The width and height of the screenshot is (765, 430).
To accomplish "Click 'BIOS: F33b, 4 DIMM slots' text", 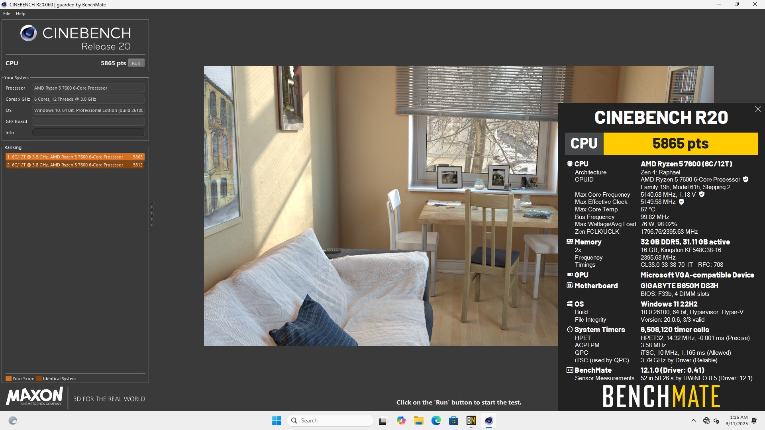I will pos(675,294).
